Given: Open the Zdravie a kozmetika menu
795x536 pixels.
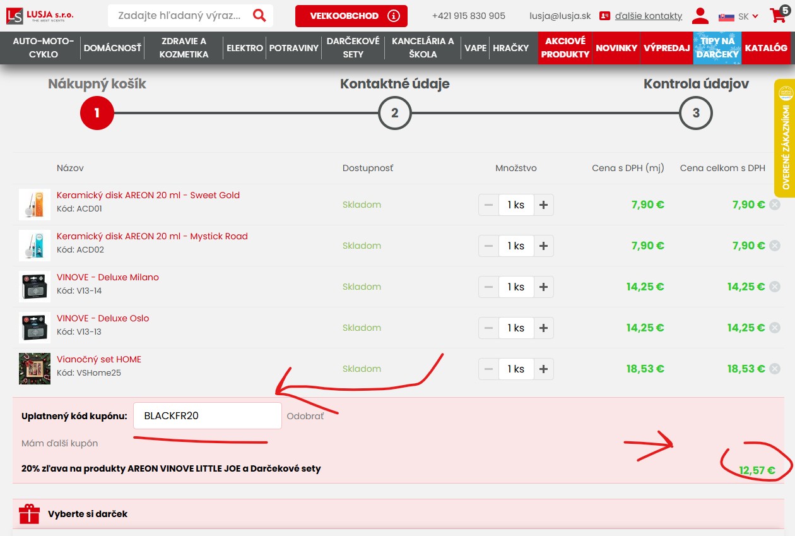Looking at the screenshot, I should coord(184,48).
